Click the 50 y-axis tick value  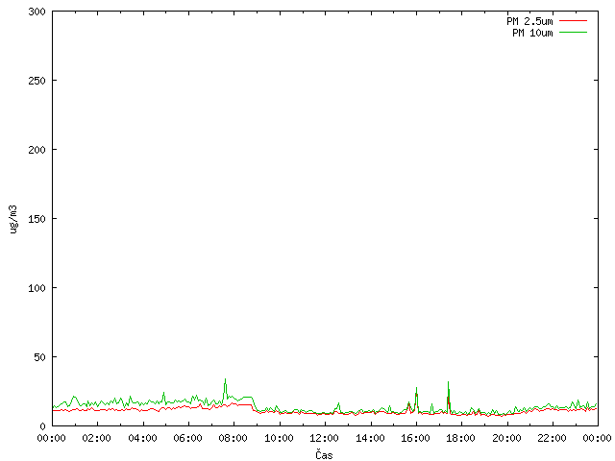pyautogui.click(x=39, y=357)
